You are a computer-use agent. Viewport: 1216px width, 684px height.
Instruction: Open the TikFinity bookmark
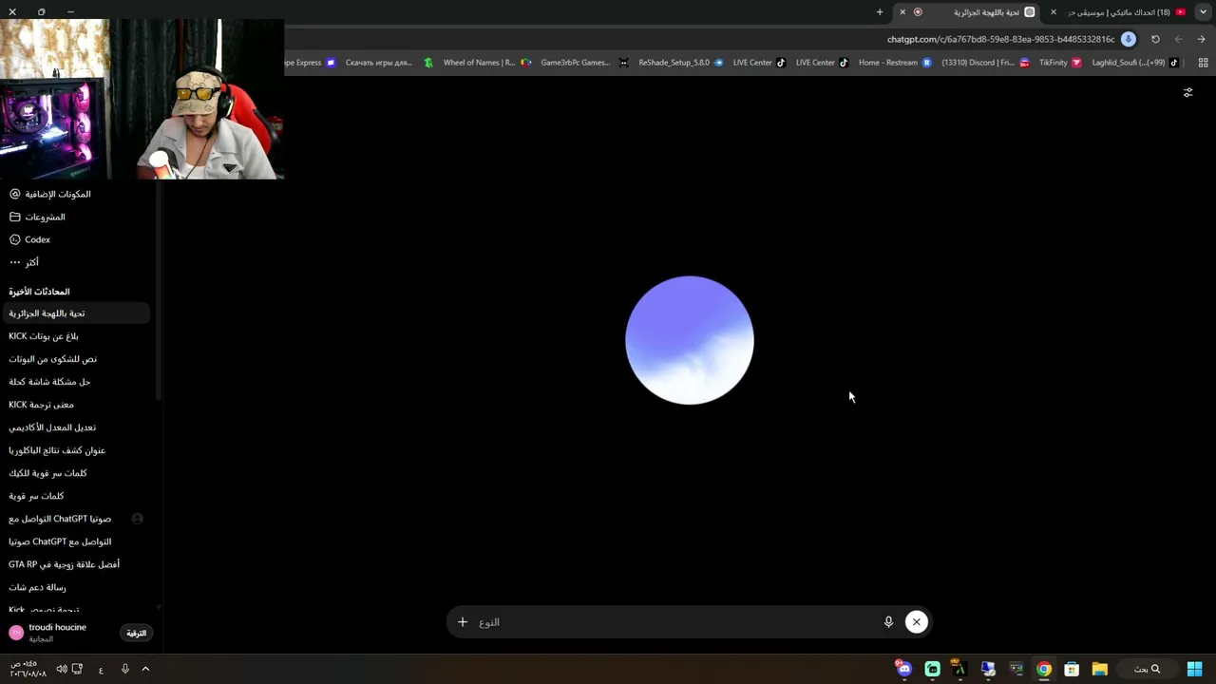click(1060, 63)
